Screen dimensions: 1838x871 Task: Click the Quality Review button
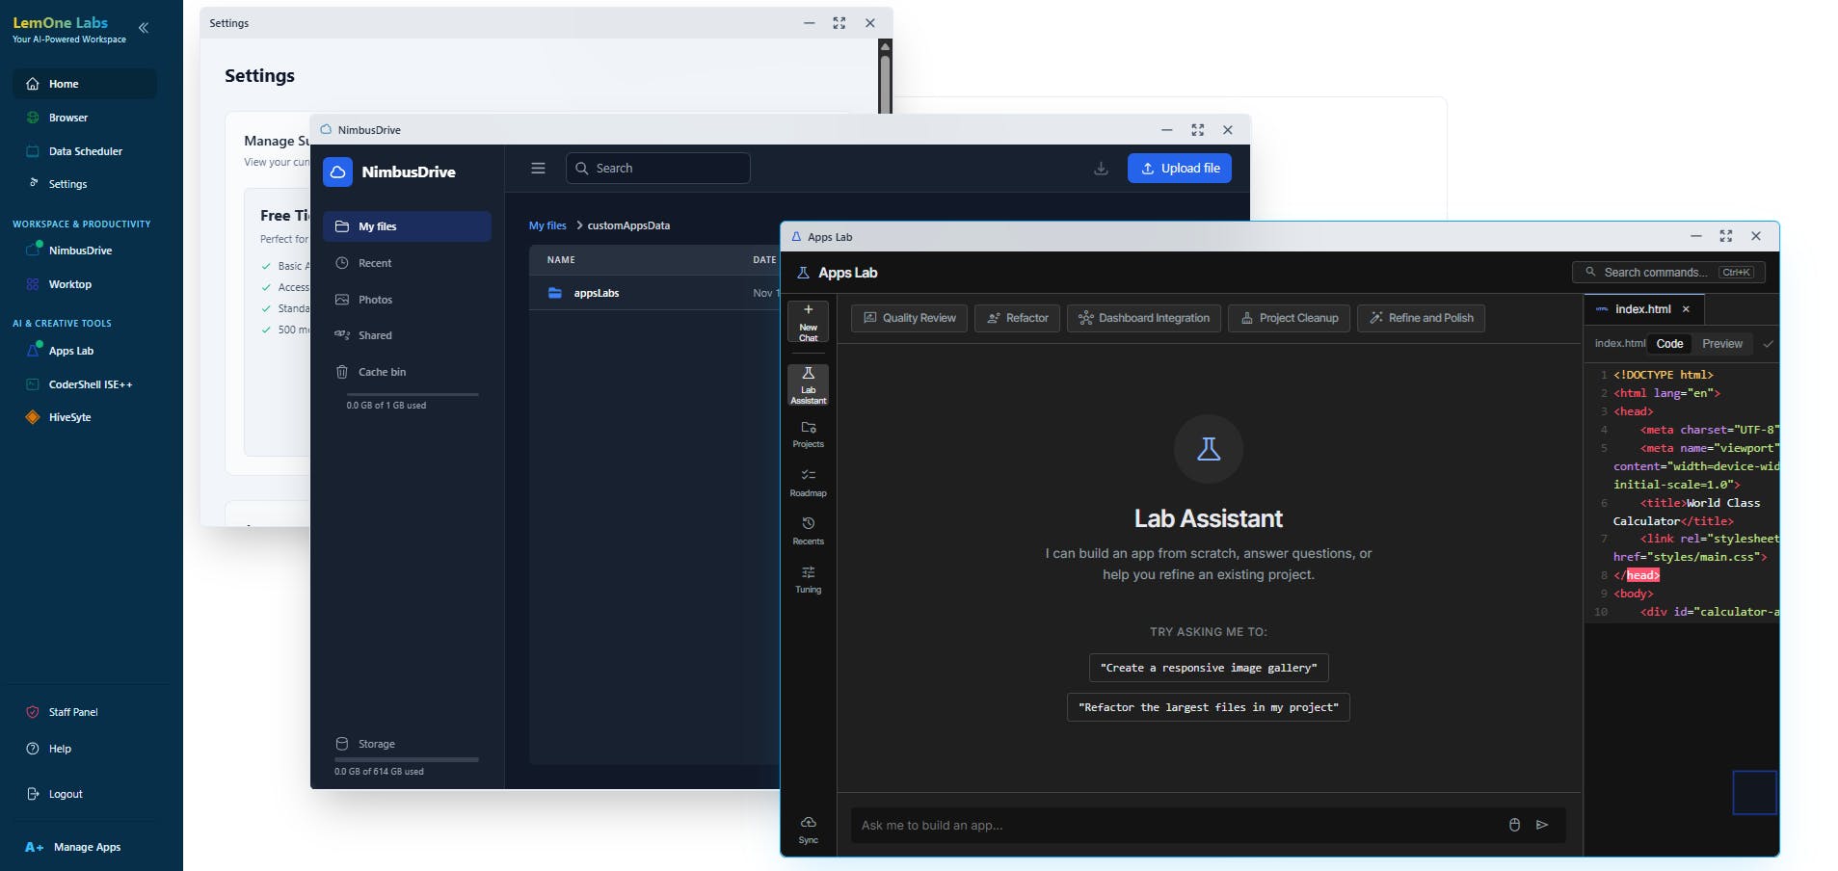[x=909, y=318]
